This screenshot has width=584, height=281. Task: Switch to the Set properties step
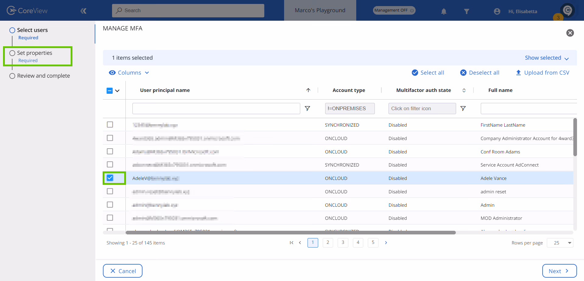pyautogui.click(x=34, y=53)
